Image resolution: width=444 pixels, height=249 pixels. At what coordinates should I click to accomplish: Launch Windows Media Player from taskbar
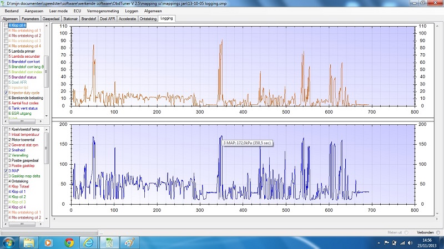(49, 242)
